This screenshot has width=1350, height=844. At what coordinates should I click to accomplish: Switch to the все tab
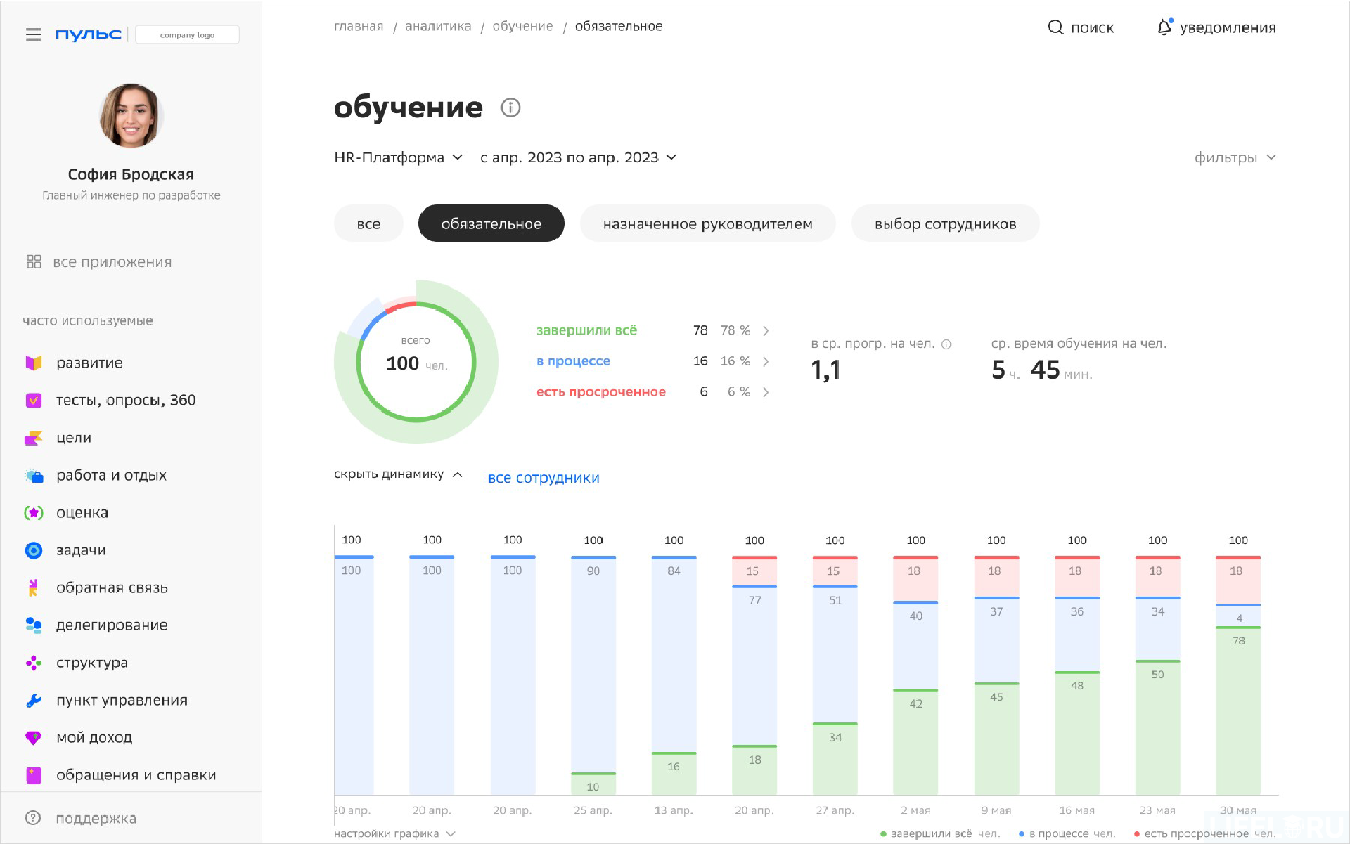tap(368, 223)
